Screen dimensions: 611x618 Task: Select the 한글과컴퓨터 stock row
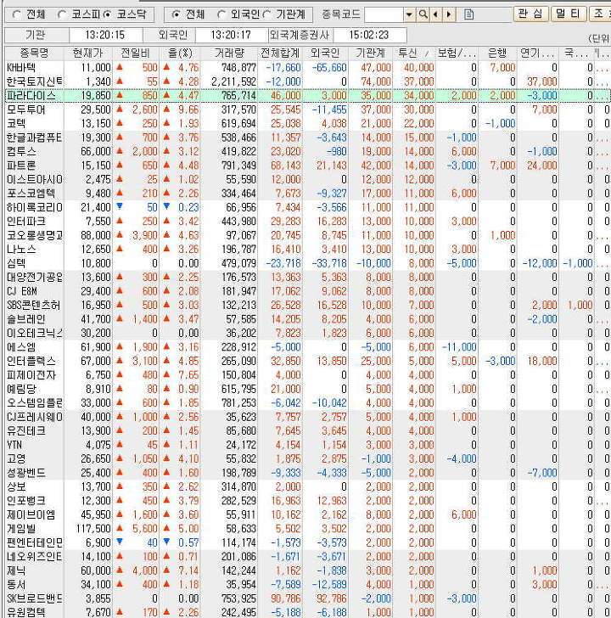[x=307, y=138]
